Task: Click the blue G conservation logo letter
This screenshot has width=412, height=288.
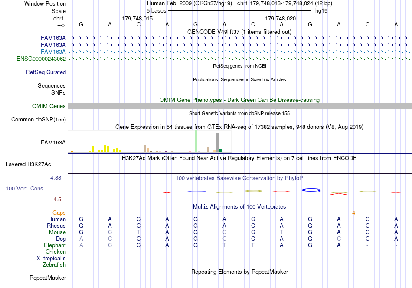Action: click(x=311, y=190)
